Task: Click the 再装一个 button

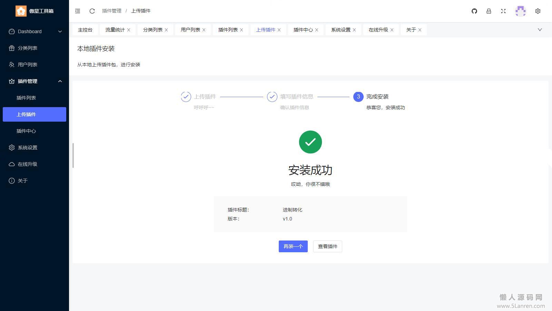Action: tap(293, 246)
